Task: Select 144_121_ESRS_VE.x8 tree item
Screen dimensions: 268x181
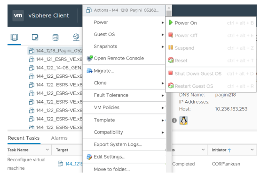Action: click(x=59, y=59)
